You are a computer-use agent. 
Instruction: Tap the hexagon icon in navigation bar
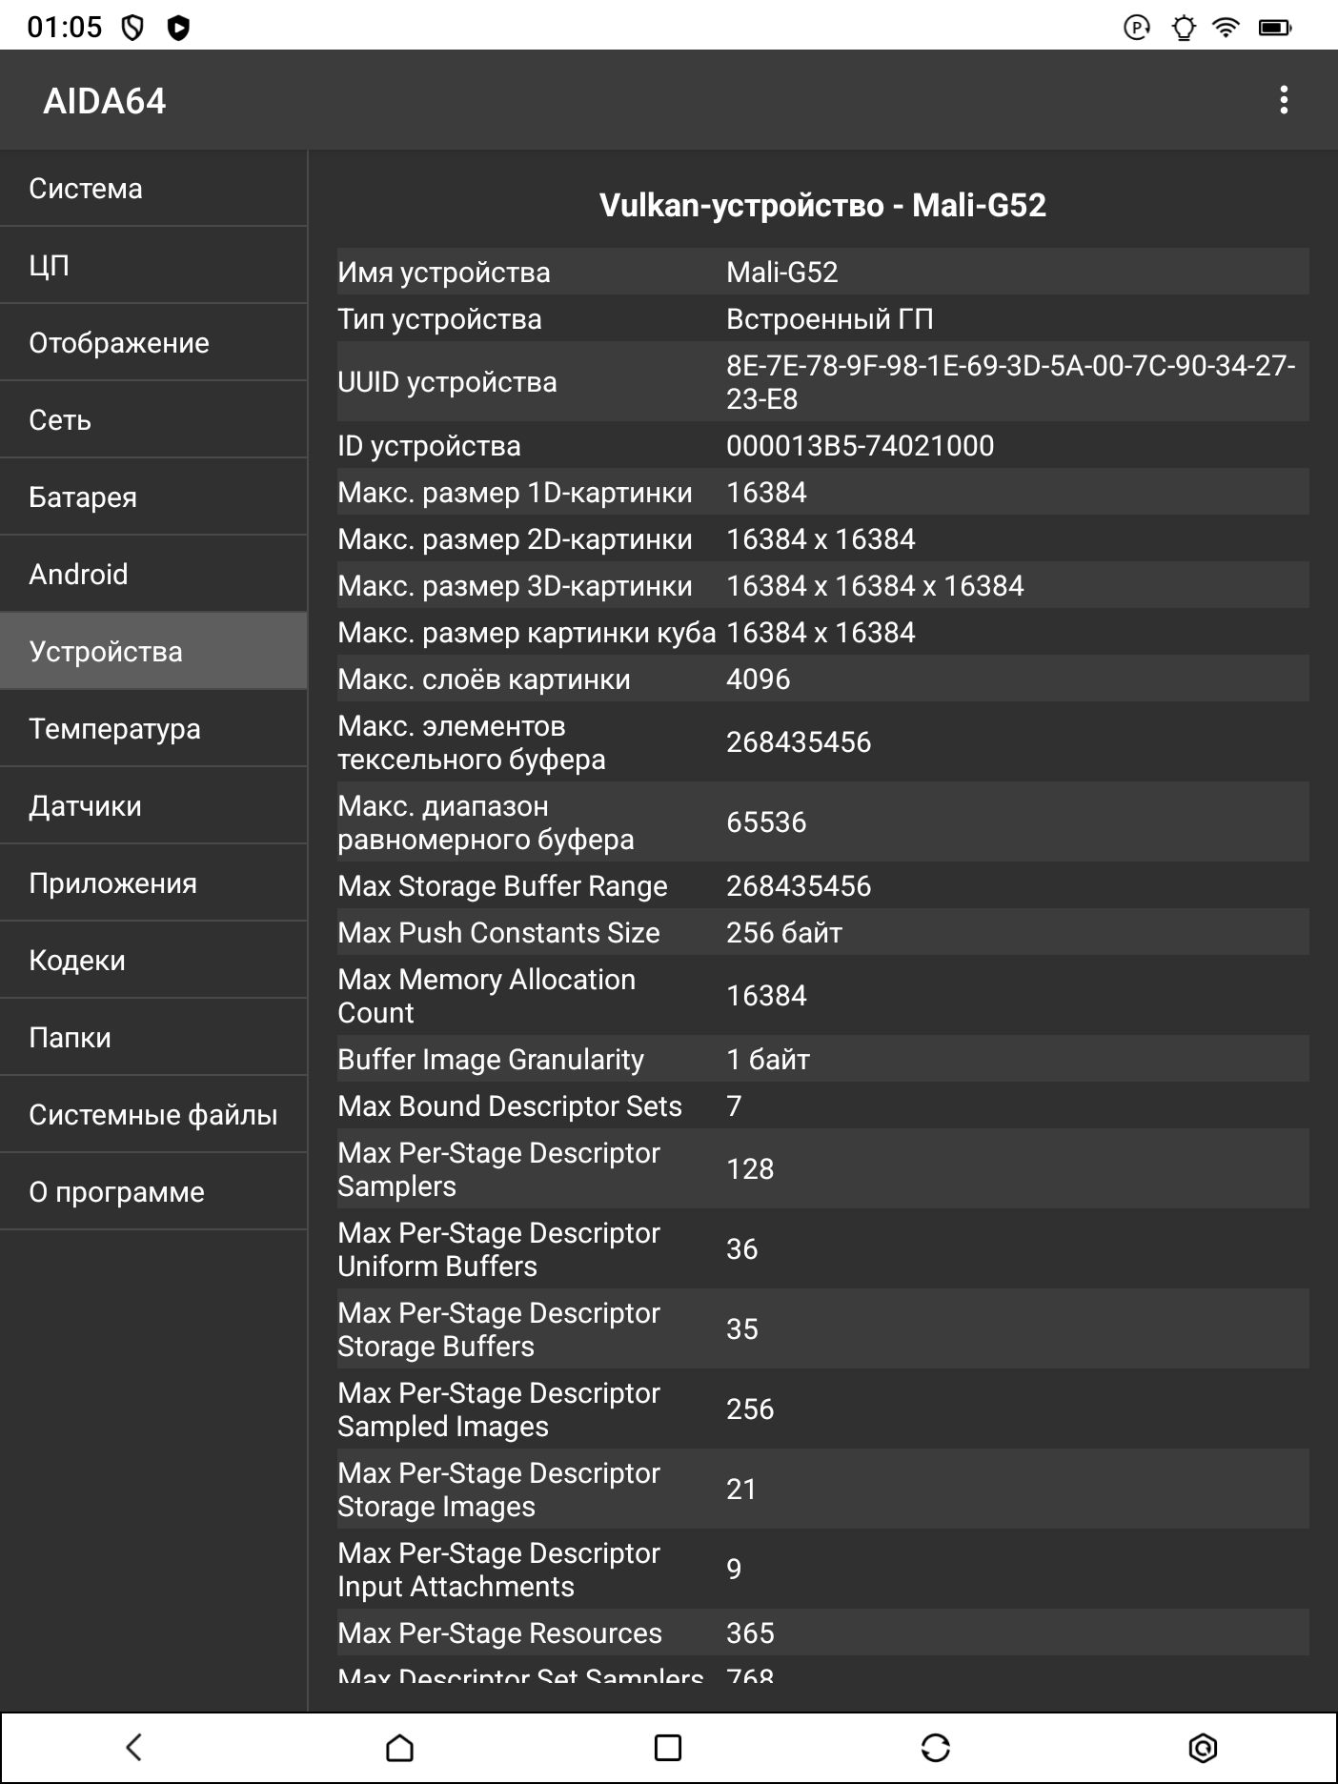(1203, 1747)
